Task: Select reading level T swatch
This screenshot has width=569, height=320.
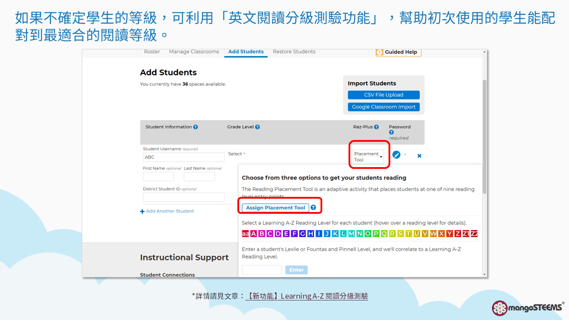Action: [409, 233]
